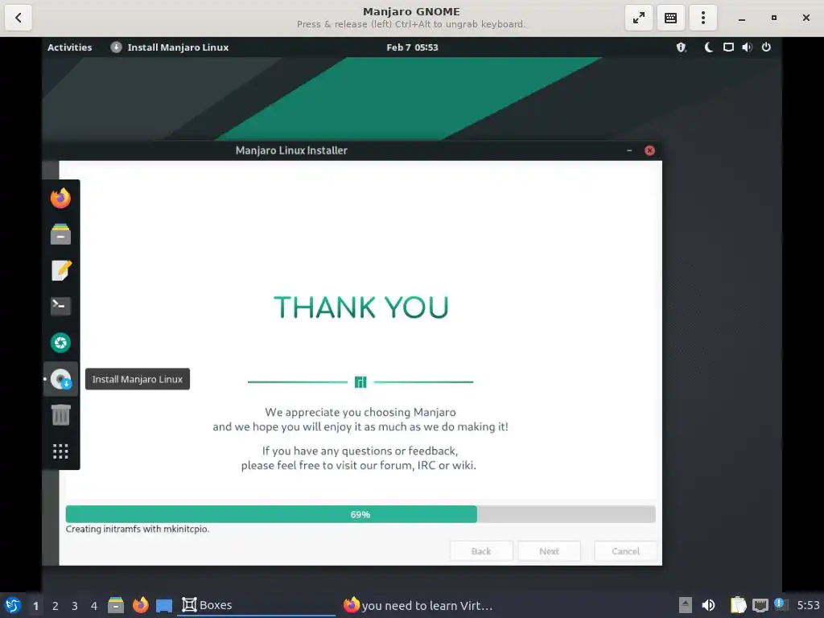824x618 pixels.
Task: Open the Trash from the dock
Action: tap(61, 415)
